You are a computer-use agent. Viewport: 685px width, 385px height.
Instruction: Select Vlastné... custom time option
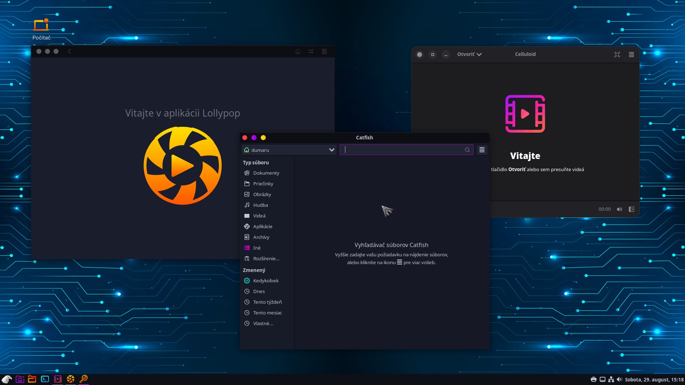(267, 324)
